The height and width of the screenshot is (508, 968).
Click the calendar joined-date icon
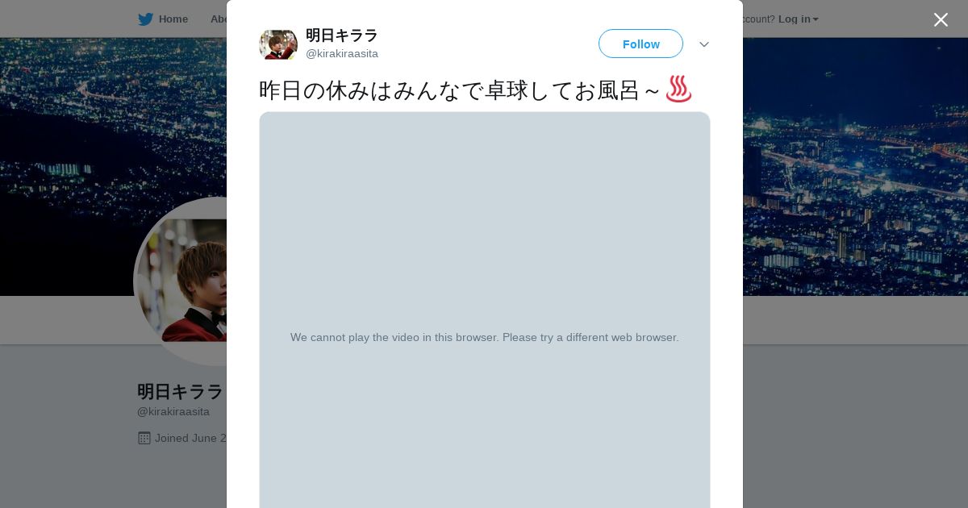tap(144, 438)
